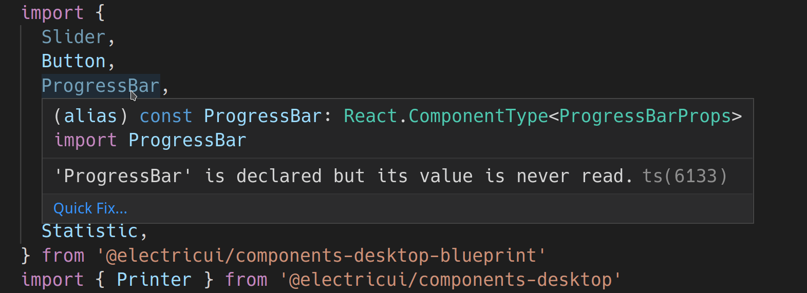Click the Slider import identifier

[x=73, y=37]
